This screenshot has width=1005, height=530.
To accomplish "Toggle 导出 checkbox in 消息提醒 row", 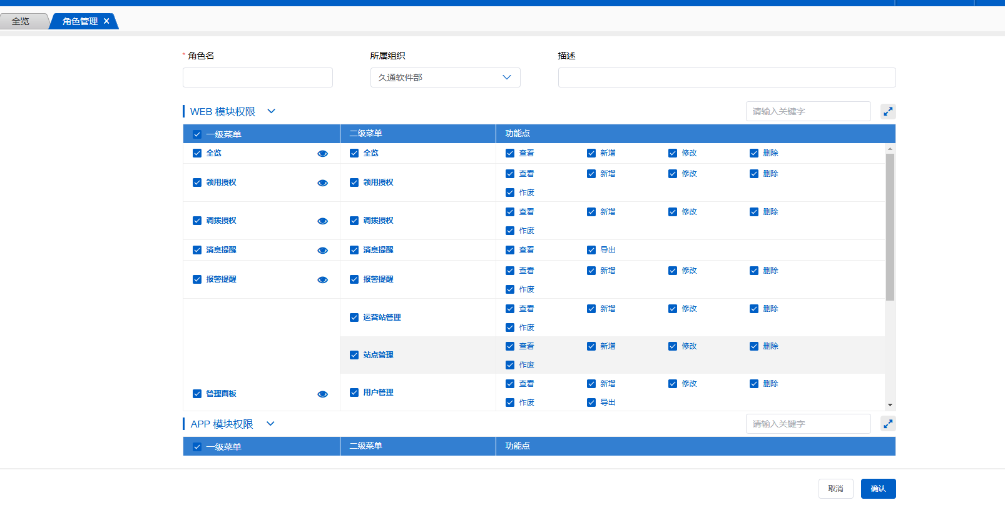I will 591,250.
